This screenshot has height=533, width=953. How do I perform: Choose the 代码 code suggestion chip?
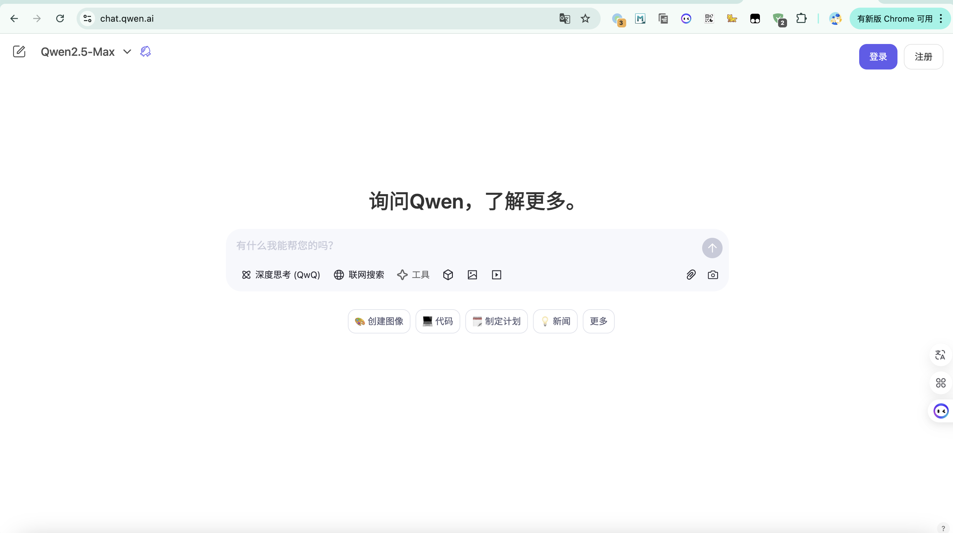pyautogui.click(x=438, y=321)
